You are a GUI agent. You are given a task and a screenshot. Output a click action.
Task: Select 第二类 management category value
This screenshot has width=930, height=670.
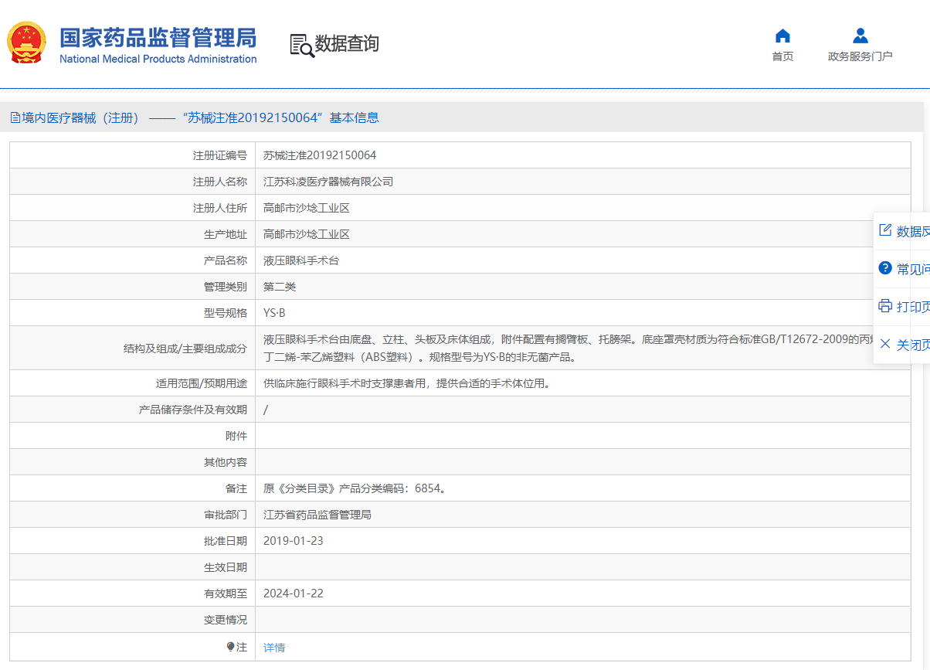point(280,287)
